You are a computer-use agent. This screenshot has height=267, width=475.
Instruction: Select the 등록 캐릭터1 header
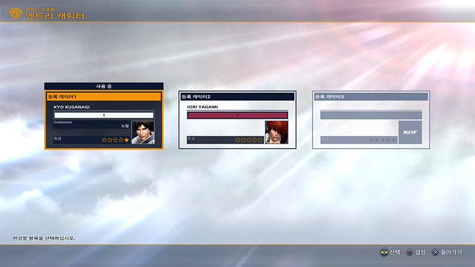tap(104, 97)
